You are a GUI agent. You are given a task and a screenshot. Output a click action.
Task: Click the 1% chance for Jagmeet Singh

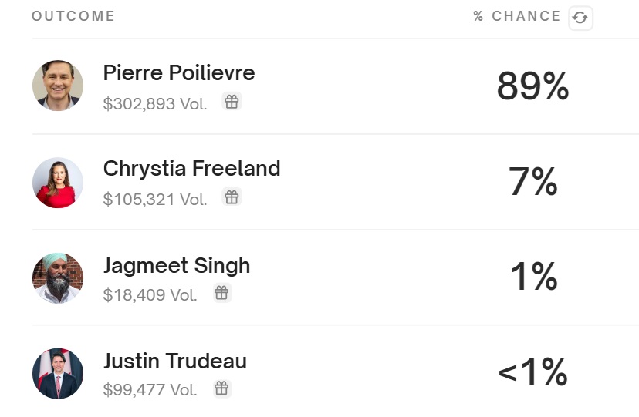pyautogui.click(x=534, y=276)
